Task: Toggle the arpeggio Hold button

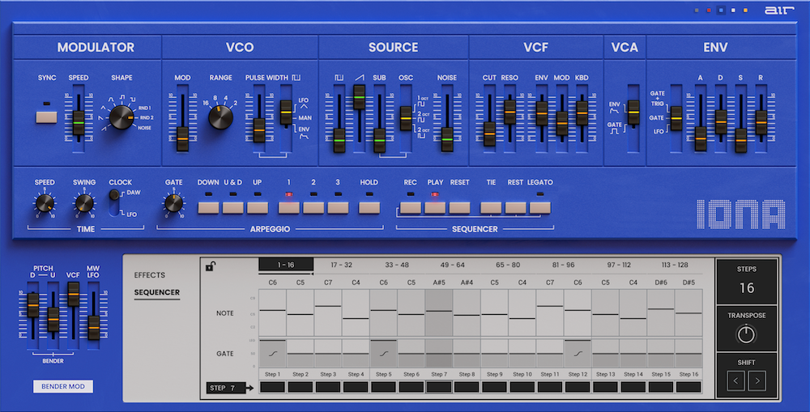Action: [369, 207]
